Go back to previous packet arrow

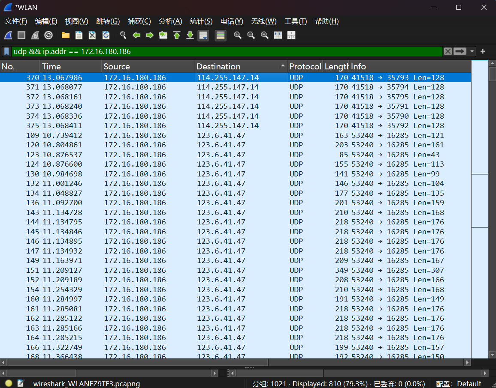point(136,36)
